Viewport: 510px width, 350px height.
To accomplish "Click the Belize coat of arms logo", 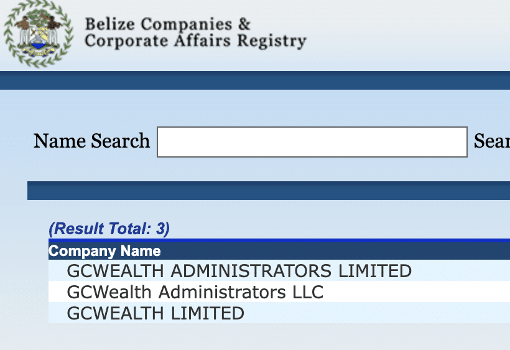I will tap(39, 34).
